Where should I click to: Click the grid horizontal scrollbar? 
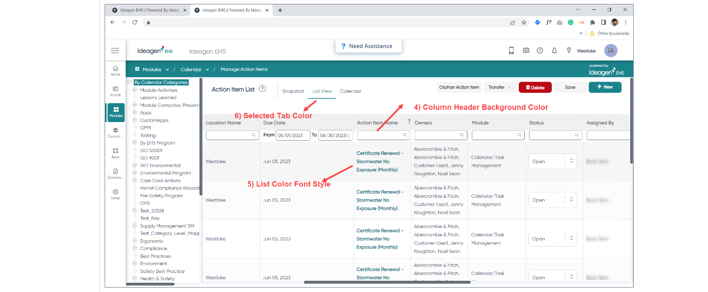pyautogui.click(x=387, y=282)
